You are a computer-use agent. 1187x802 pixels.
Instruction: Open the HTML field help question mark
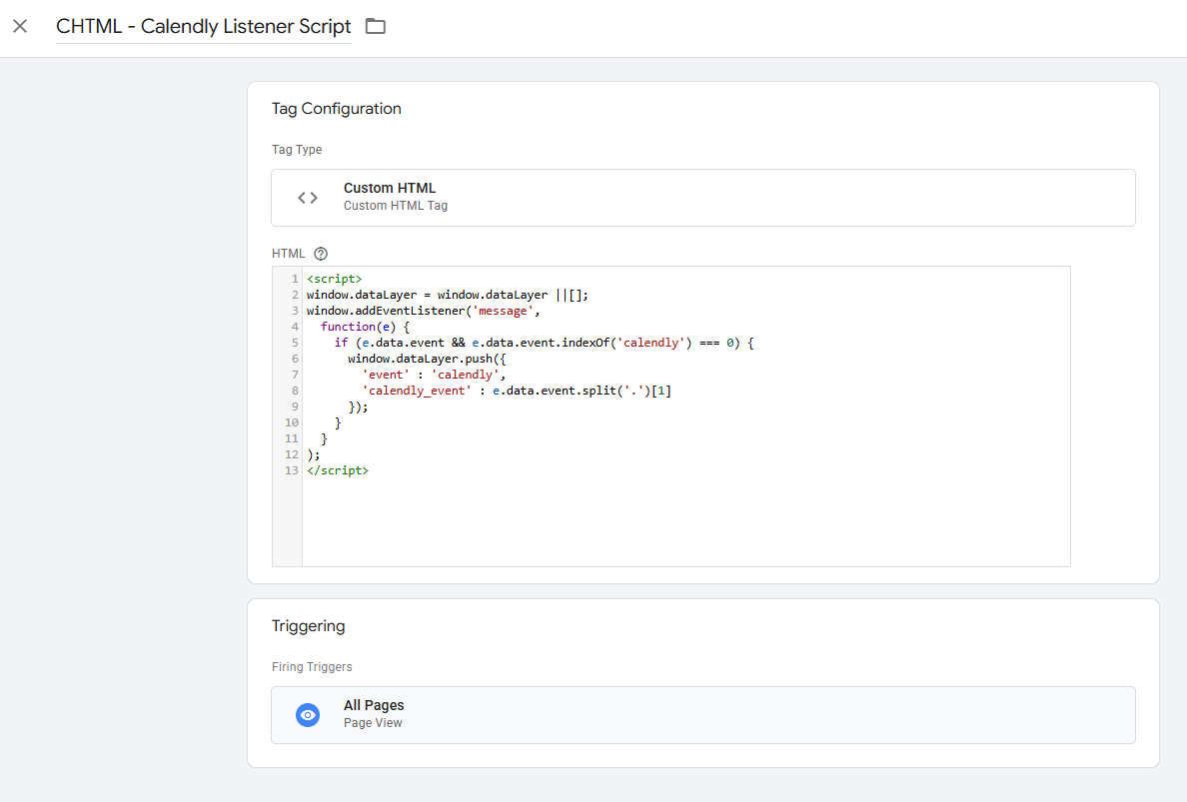click(x=321, y=254)
